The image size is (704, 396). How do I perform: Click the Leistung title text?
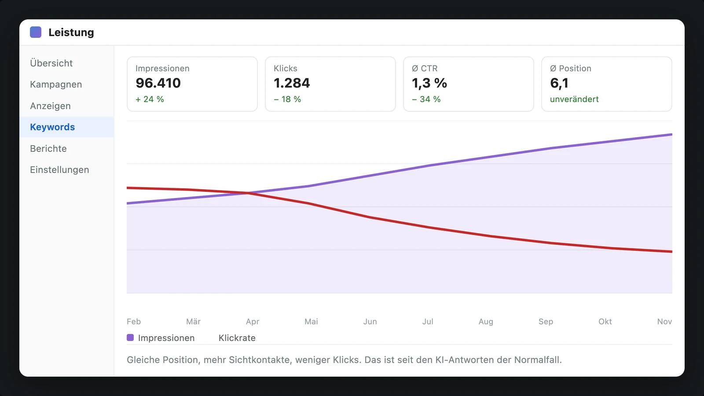coord(71,32)
